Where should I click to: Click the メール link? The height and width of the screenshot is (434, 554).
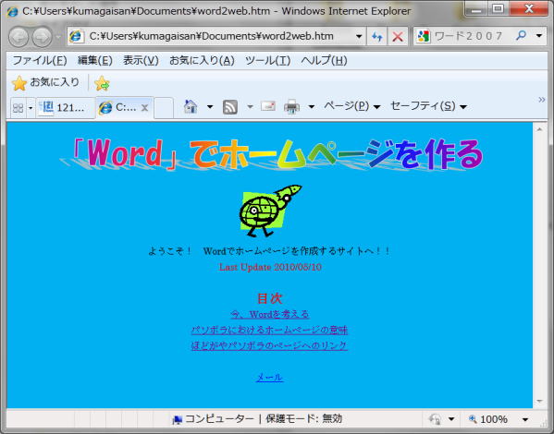[269, 377]
